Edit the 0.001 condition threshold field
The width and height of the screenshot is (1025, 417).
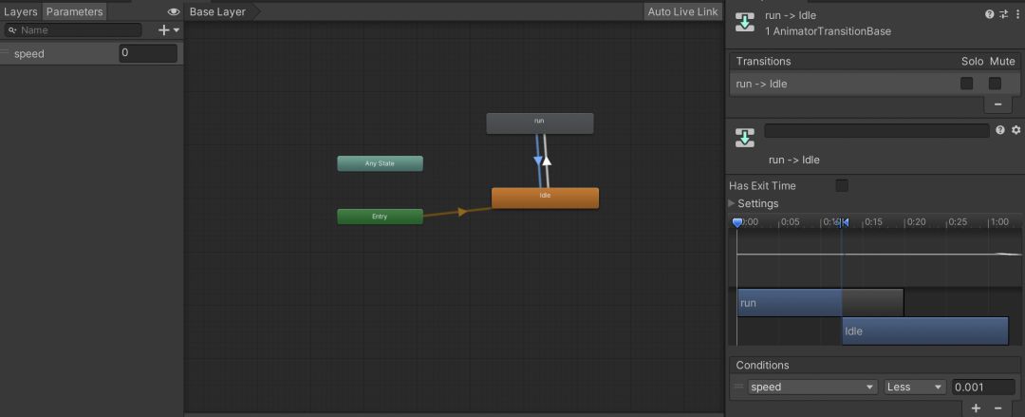(x=983, y=387)
